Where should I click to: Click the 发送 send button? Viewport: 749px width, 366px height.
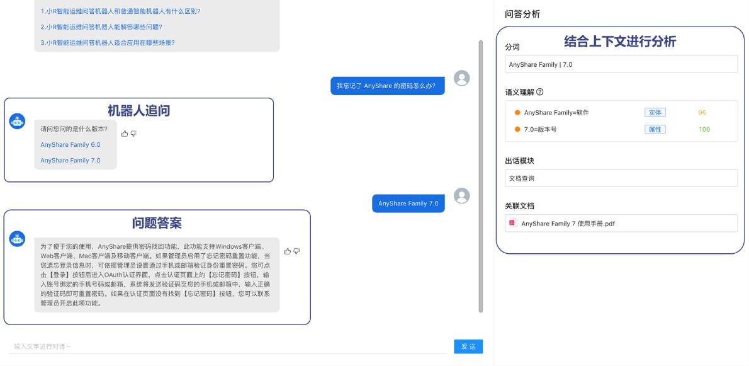(x=468, y=346)
